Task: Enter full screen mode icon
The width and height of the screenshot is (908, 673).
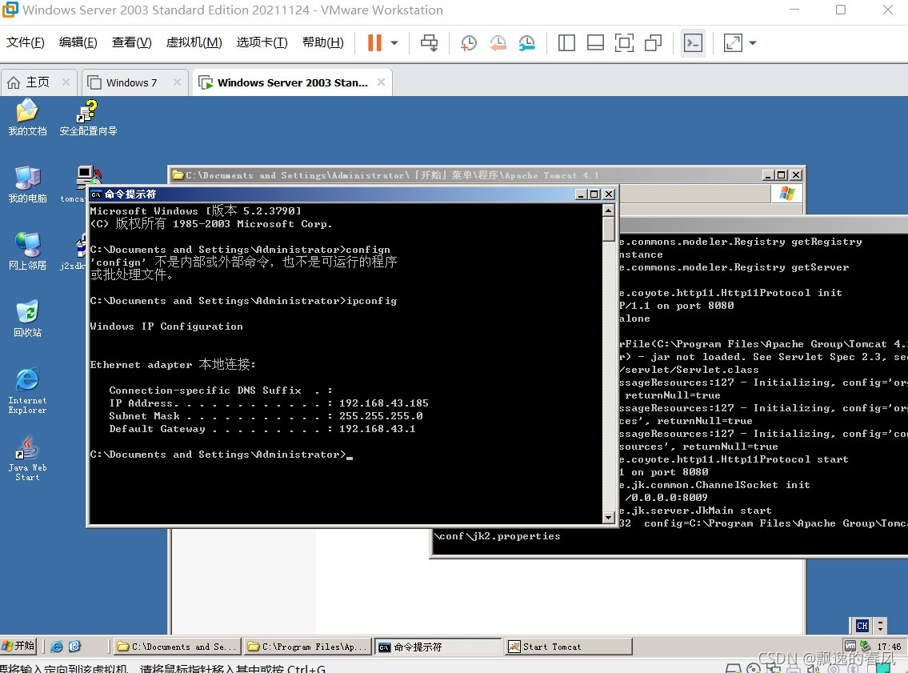Action: (624, 43)
